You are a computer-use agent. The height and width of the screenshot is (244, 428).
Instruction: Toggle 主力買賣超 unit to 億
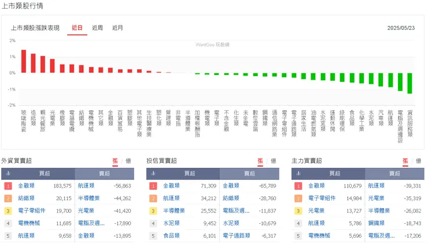click(x=418, y=161)
